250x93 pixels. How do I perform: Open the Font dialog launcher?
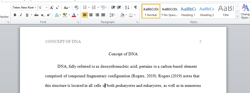[78, 22]
